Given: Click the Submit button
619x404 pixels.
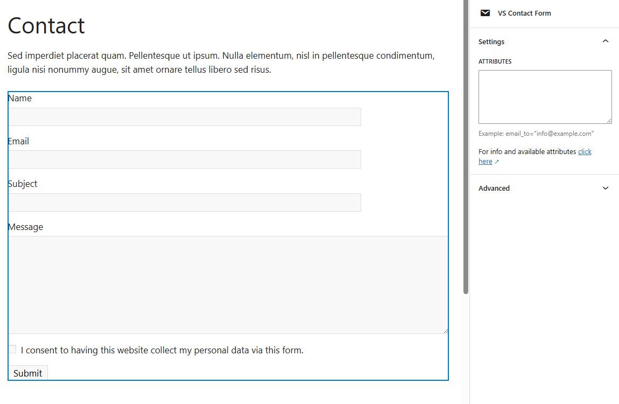Looking at the screenshot, I should [x=27, y=373].
